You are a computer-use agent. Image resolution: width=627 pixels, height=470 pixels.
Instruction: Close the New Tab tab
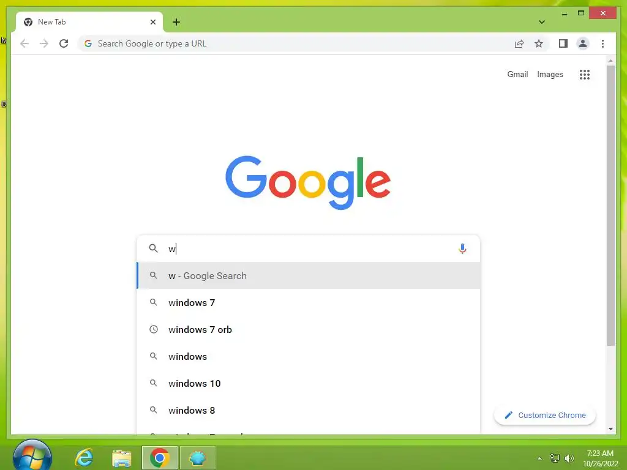pos(152,22)
